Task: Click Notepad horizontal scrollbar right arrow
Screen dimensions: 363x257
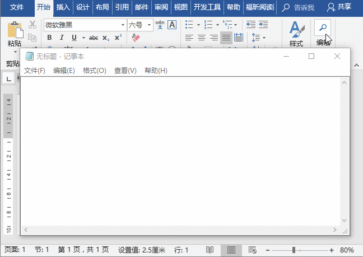Action: [335, 230]
